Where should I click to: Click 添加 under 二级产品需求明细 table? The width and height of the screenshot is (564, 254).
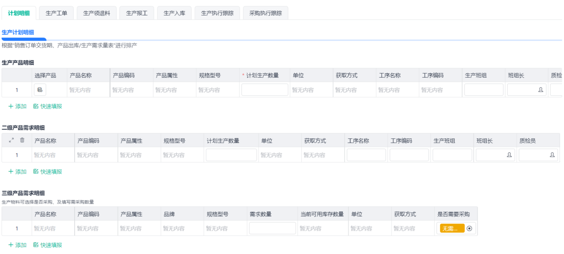click(x=17, y=172)
